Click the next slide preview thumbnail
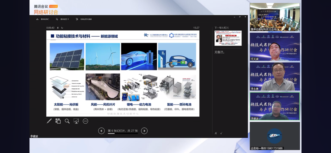The height and width of the screenshot is (153, 331). (228, 38)
